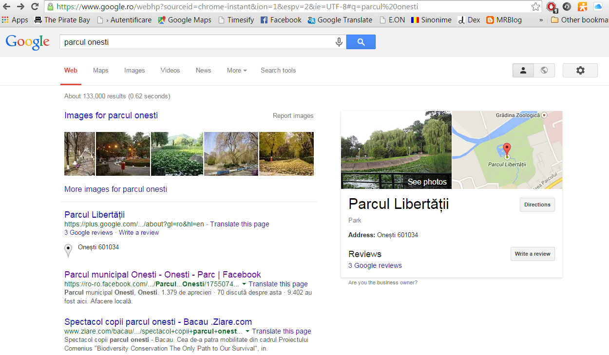The height and width of the screenshot is (355, 609).
Task: Open the green lily pond thumbnail
Action: (x=177, y=154)
